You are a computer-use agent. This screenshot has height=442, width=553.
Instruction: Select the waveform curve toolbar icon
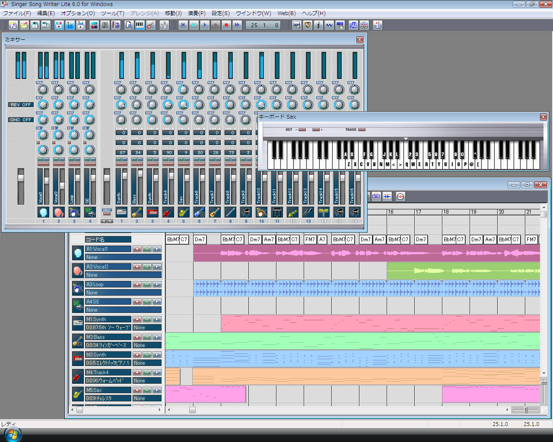coord(329,25)
